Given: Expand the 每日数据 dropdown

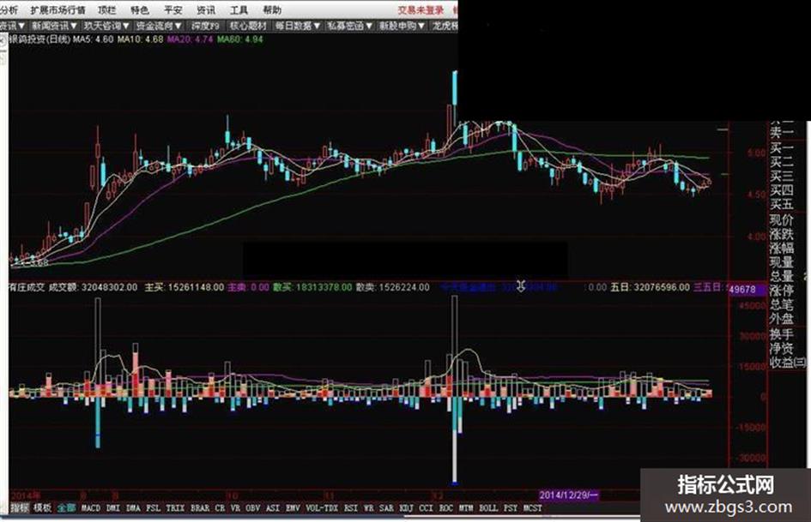Looking at the screenshot, I should (x=298, y=26).
